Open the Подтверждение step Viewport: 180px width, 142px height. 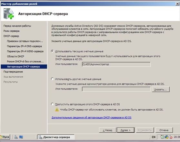pyautogui.click(x=13, y=72)
